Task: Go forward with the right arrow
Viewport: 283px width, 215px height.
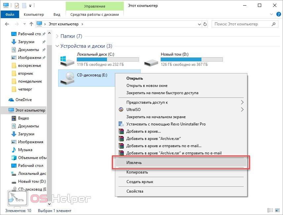Action: (17, 24)
